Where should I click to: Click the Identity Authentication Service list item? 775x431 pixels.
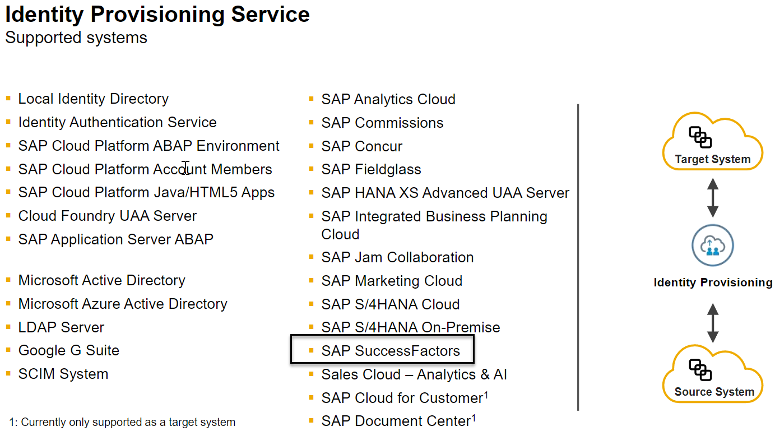point(117,122)
